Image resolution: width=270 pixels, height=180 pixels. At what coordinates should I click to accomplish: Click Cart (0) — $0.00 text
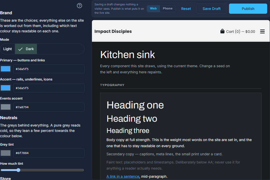tap(240, 32)
